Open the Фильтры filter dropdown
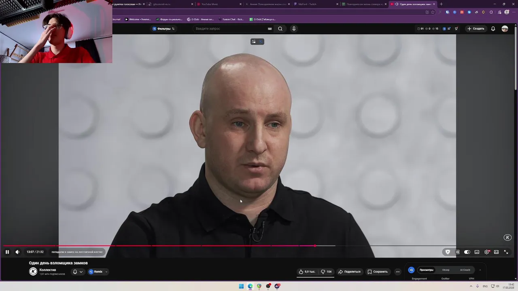 [x=163, y=29]
